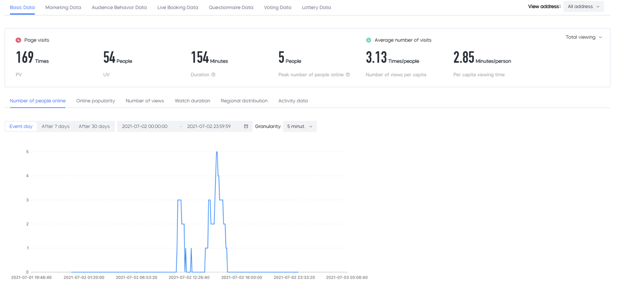Image resolution: width=617 pixels, height=290 pixels.
Task: Switch range to After 7 days
Action: 55,126
